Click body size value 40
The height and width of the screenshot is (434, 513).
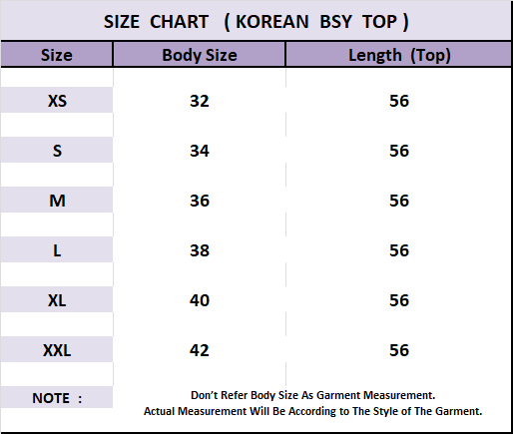[x=200, y=300]
